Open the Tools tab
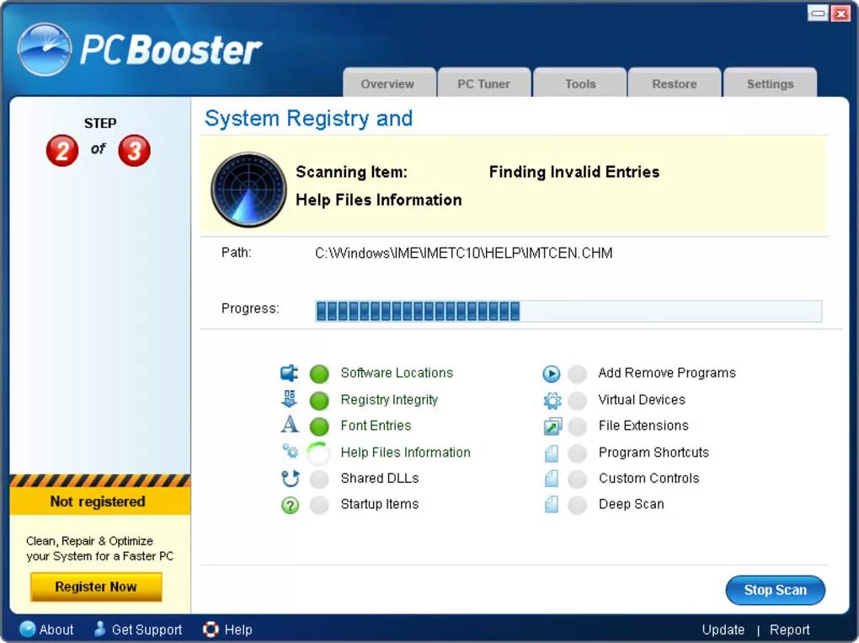Screen dimensions: 859x643 pos(579,83)
